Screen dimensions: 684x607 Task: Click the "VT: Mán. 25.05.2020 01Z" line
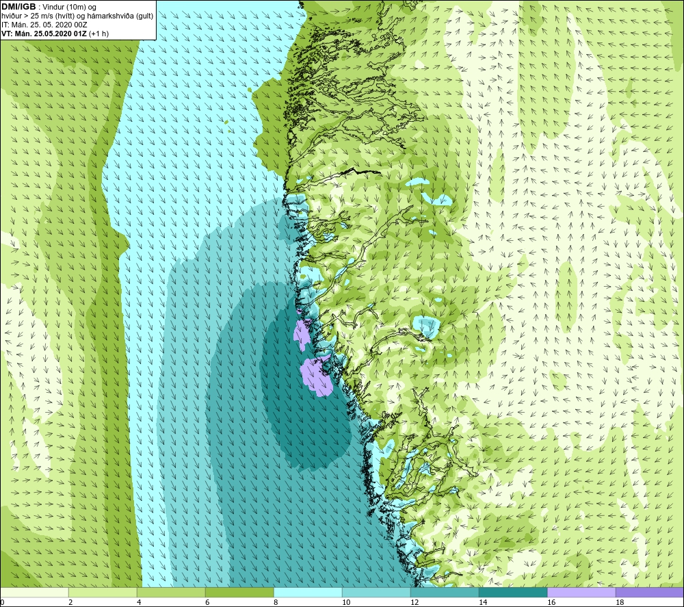point(44,34)
